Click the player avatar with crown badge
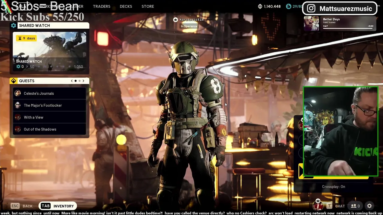Viewport: 383px width, 215px height. click(x=318, y=205)
